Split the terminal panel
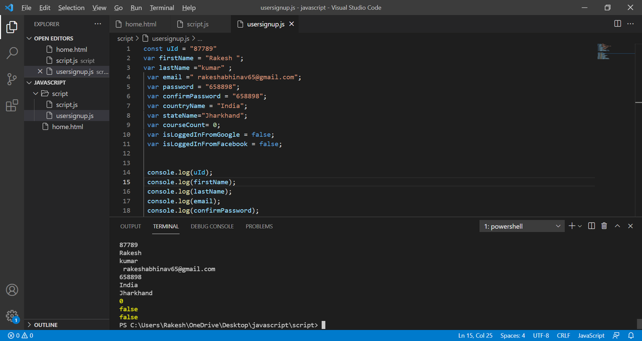This screenshot has width=642, height=341. click(591, 226)
